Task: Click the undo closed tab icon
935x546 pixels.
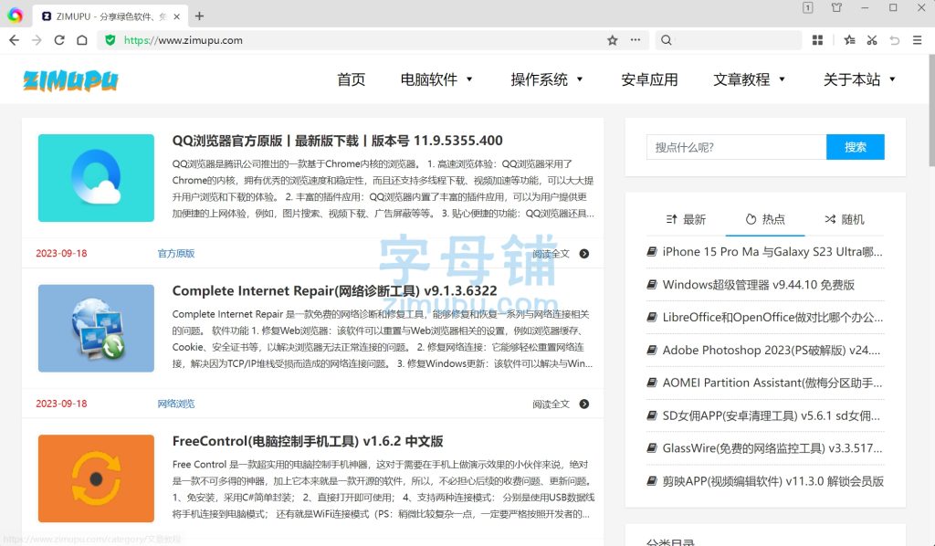Action: [895, 40]
